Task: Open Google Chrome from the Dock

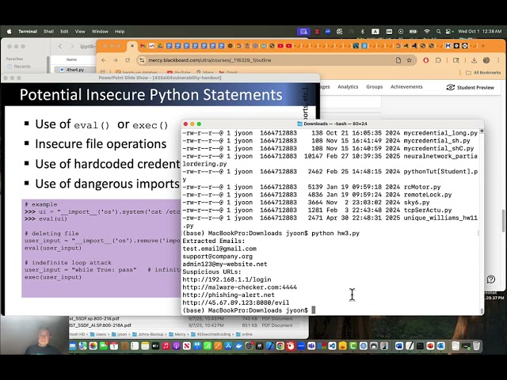Action: (280, 346)
